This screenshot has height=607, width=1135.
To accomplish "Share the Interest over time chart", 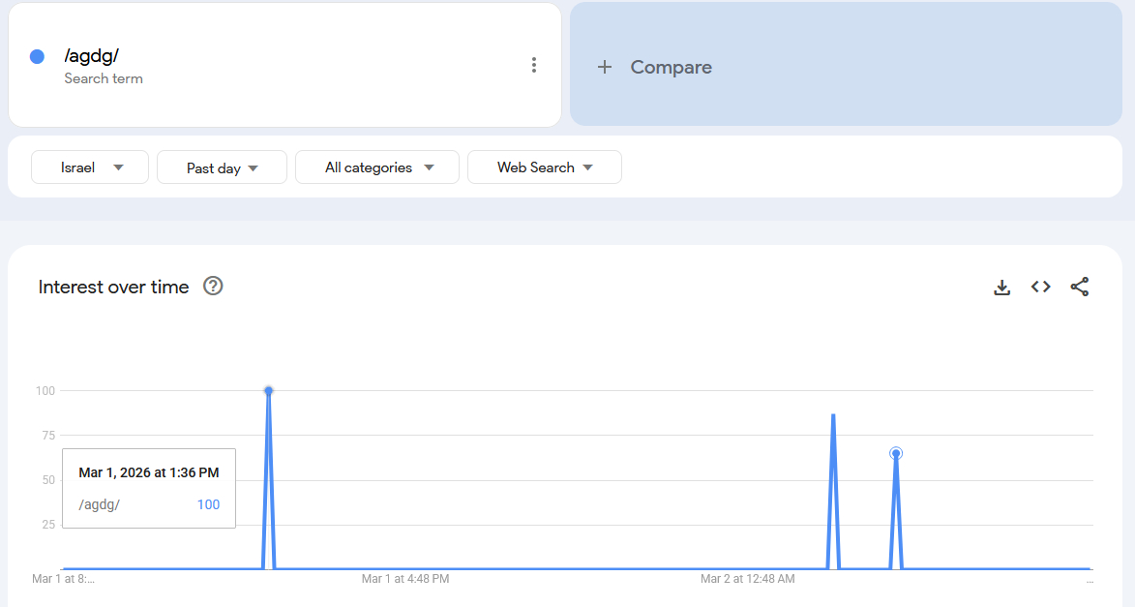I will 1079,287.
